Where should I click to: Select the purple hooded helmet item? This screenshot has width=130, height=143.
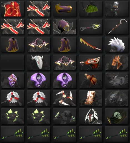coord(64,27)
